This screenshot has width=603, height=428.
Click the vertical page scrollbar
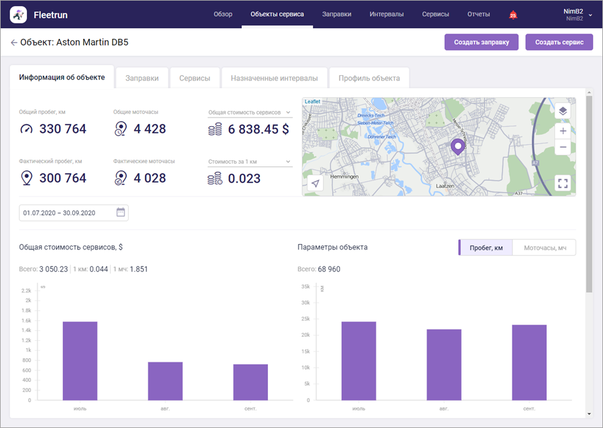[x=589, y=195]
